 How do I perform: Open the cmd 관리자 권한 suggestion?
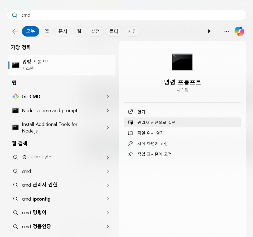click(62, 185)
